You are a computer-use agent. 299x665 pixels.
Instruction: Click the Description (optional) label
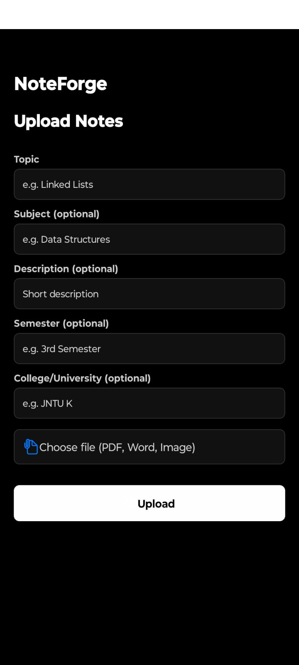click(66, 269)
